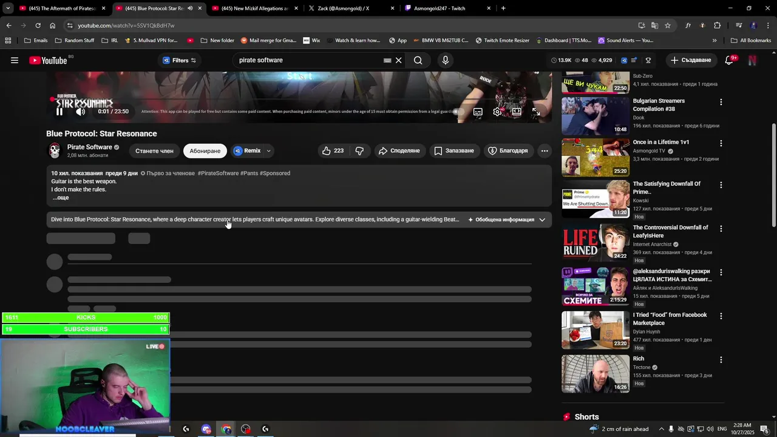
Task: Open the video player settings gear
Action: coord(497,112)
